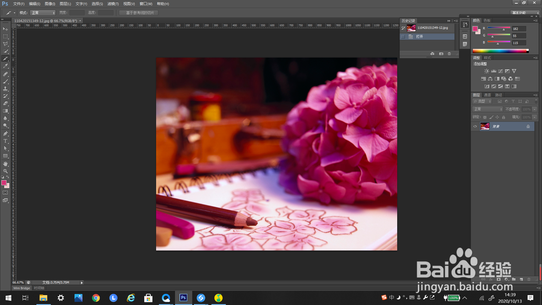This screenshot has width=542, height=305.
Task: Open the 基本功能 workspace switcher
Action: point(525,13)
